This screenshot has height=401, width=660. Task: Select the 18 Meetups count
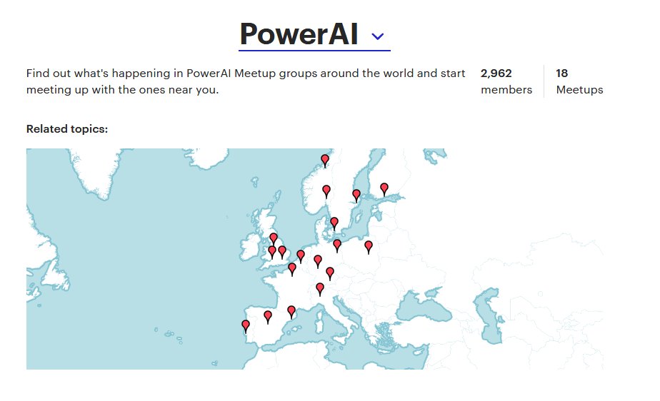click(579, 81)
